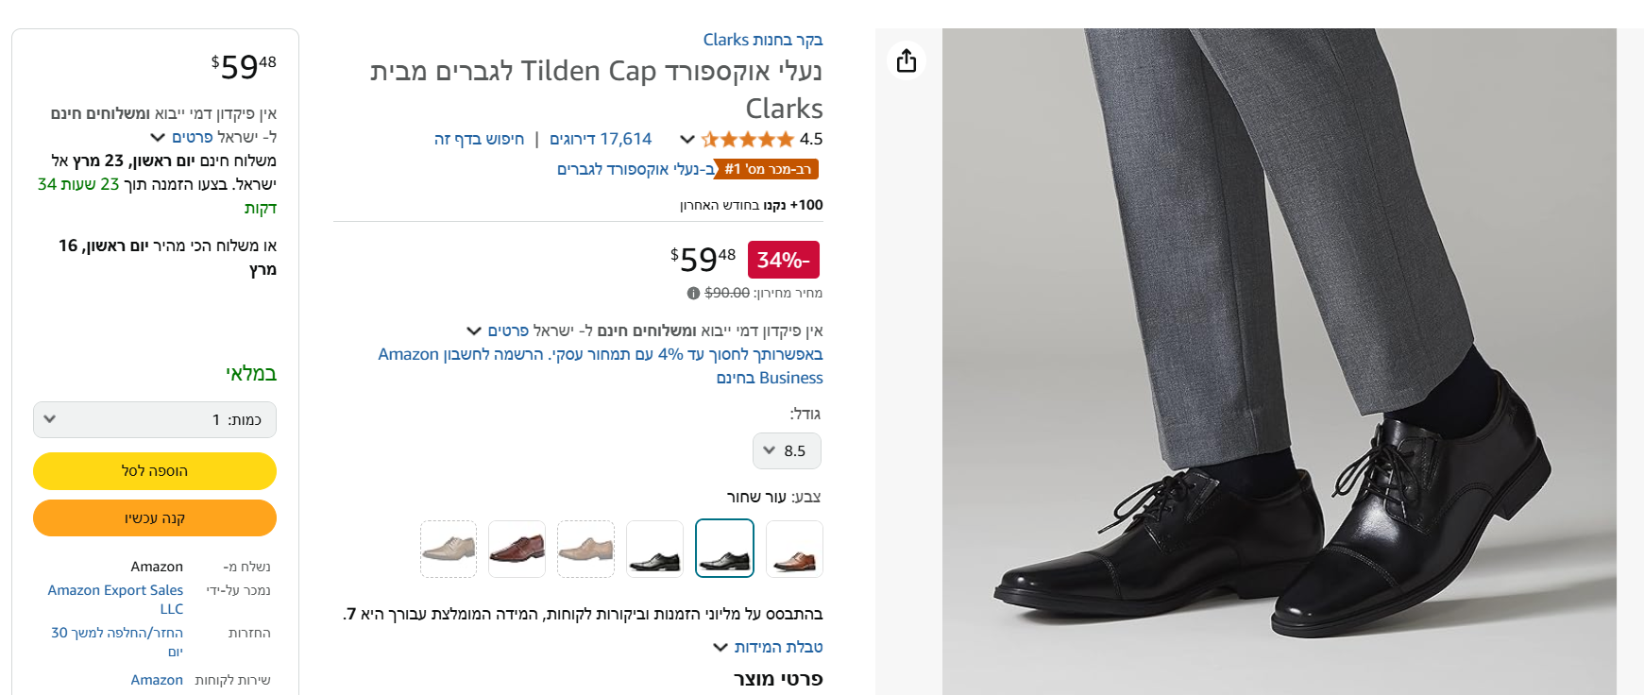Select the dark brown shoe color swatch
Image resolution: width=1644 pixels, height=695 pixels.
tap(517, 549)
